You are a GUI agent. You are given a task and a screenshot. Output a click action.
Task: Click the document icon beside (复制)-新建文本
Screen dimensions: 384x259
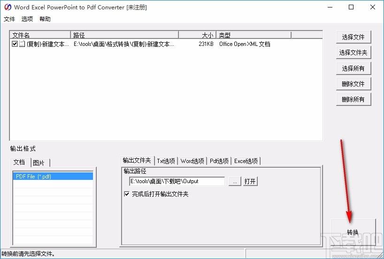pos(22,44)
